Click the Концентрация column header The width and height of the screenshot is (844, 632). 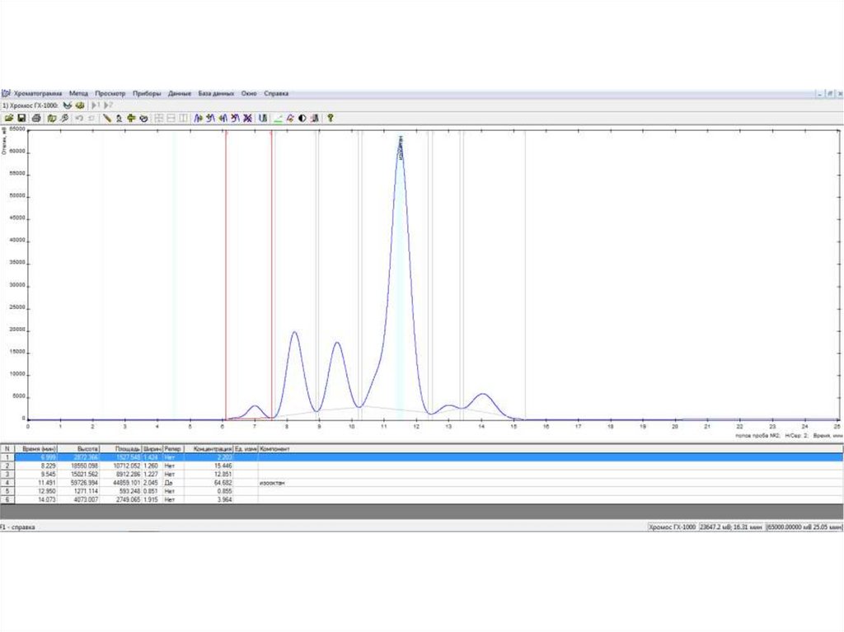point(210,448)
